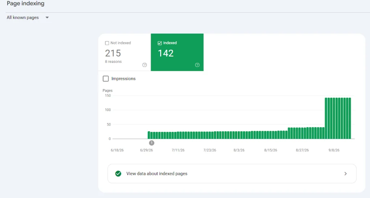
Task: Uncheck the Indexed checkbox
Action: click(x=160, y=43)
